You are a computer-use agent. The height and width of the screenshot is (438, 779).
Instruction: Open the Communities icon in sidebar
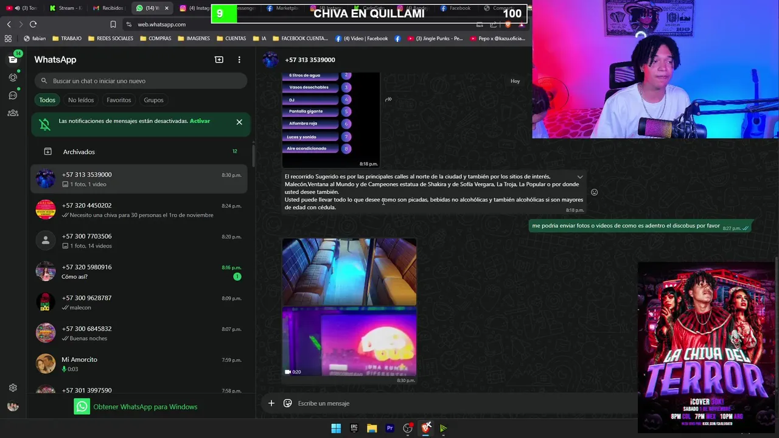point(13,113)
